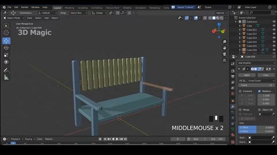Open the Render menu
The width and height of the screenshot is (277, 155).
[25, 7]
